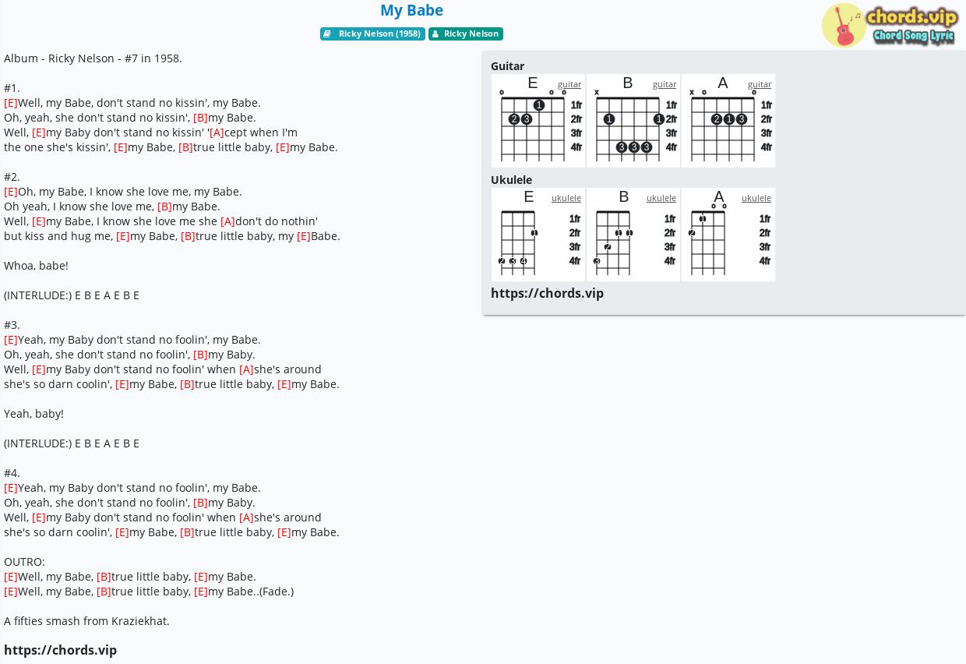The height and width of the screenshot is (664, 966).
Task: Open the guitar A chord diagram
Action: (x=728, y=121)
